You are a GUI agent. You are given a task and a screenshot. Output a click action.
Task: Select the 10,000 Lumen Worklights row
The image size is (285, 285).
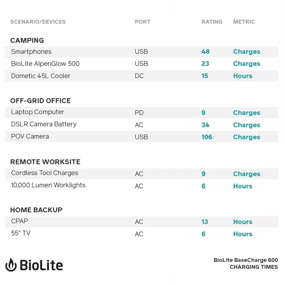tap(48, 185)
